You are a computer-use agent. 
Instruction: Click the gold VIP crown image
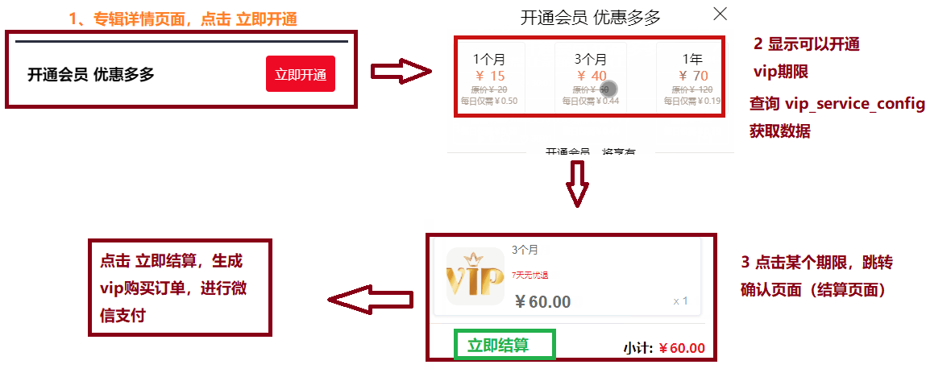click(x=475, y=276)
